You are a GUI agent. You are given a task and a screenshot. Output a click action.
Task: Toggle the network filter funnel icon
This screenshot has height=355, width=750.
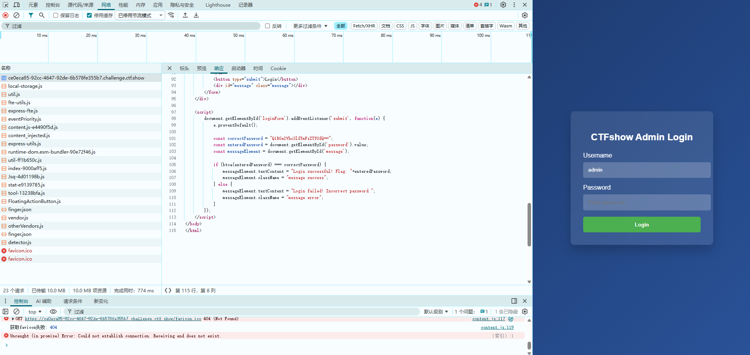tap(31, 15)
